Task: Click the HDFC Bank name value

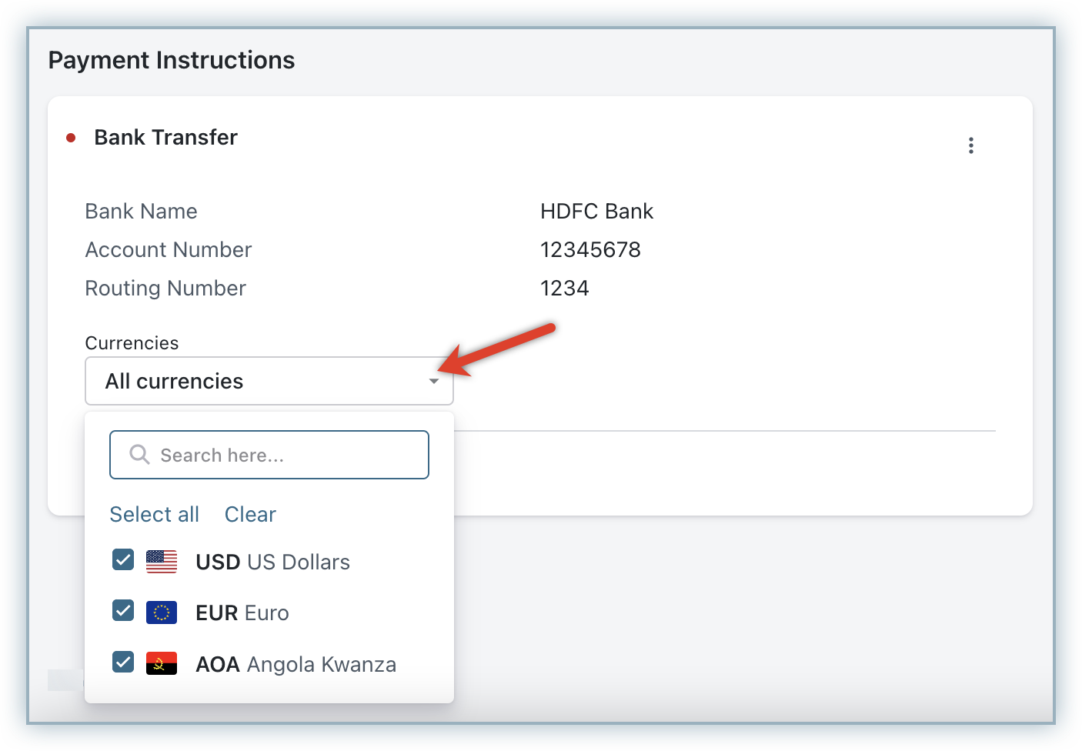Action: (x=596, y=212)
